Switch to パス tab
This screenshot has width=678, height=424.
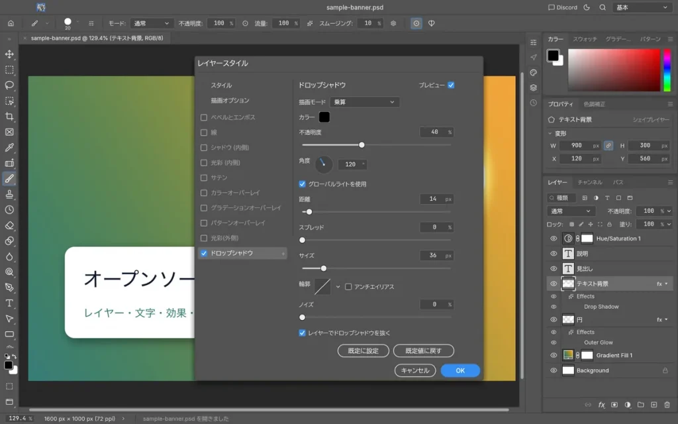pyautogui.click(x=618, y=183)
